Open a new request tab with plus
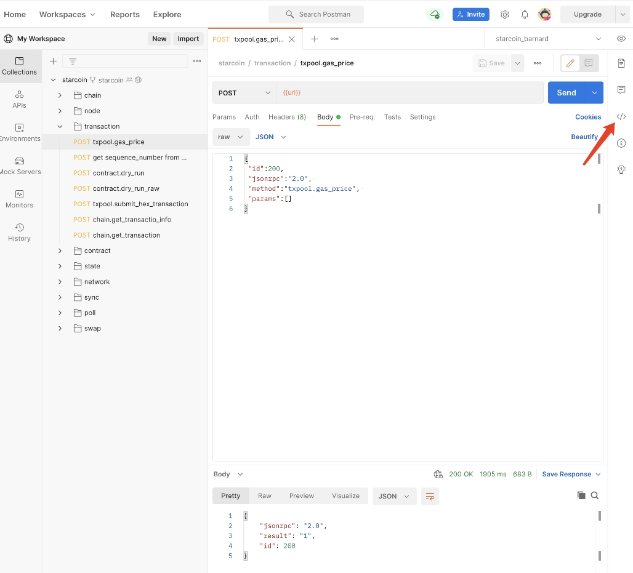This screenshot has height=573, width=633. [315, 39]
